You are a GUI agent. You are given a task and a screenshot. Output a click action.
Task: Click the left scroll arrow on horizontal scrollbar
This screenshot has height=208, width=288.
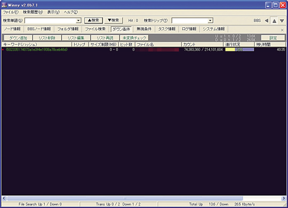click(x=4, y=198)
